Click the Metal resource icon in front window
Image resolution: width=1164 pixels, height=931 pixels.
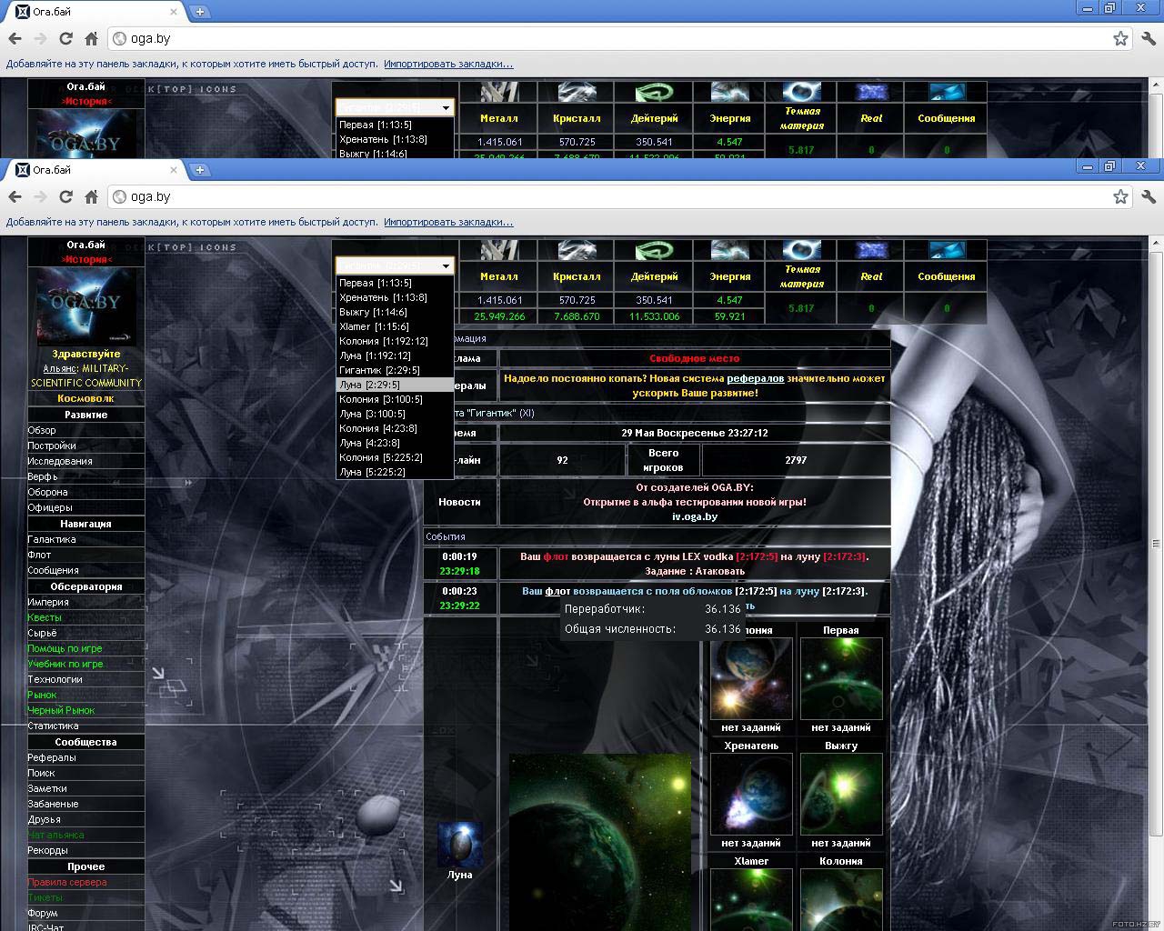coord(498,250)
